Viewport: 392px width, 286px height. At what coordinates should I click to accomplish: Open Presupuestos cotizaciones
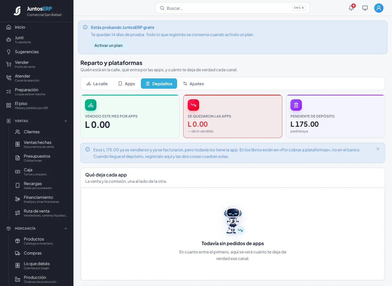[41, 158]
